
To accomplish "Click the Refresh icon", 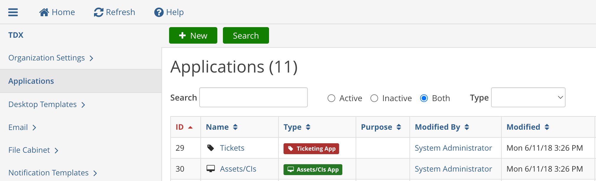I will coord(98,12).
